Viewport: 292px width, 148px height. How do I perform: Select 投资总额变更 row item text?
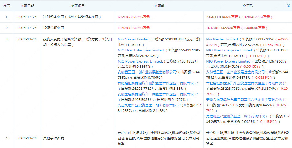tap(53, 28)
